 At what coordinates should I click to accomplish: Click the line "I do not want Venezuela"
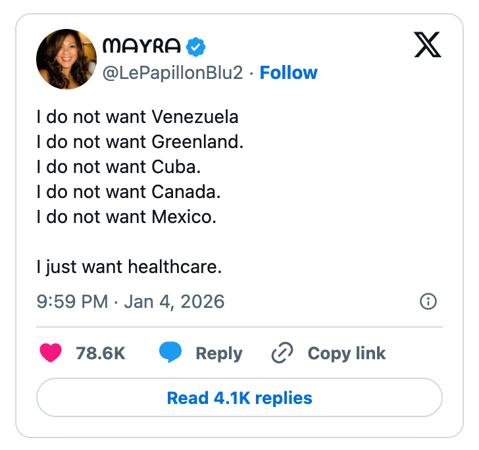138,117
